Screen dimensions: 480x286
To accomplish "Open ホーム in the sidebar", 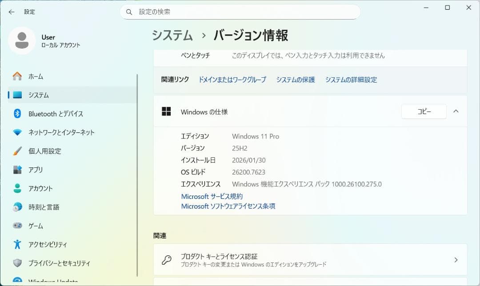I will pyautogui.click(x=72, y=76).
